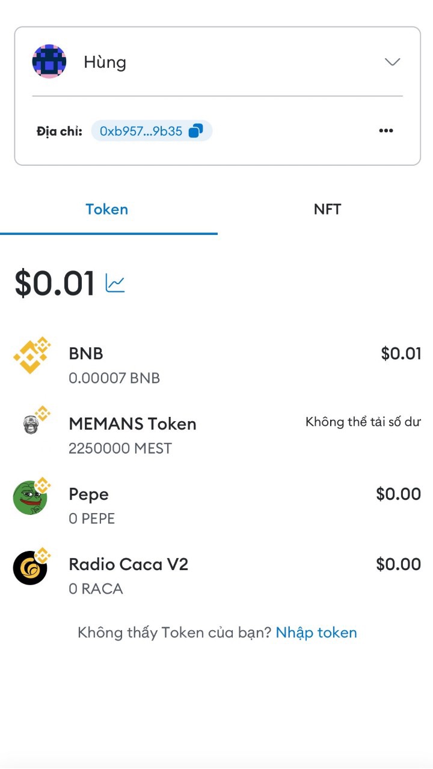The height and width of the screenshot is (769, 433).
Task: Select the MEMANS Token name
Action: [133, 424]
